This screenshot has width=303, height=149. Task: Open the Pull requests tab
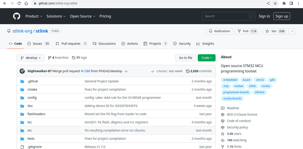pos(71,44)
